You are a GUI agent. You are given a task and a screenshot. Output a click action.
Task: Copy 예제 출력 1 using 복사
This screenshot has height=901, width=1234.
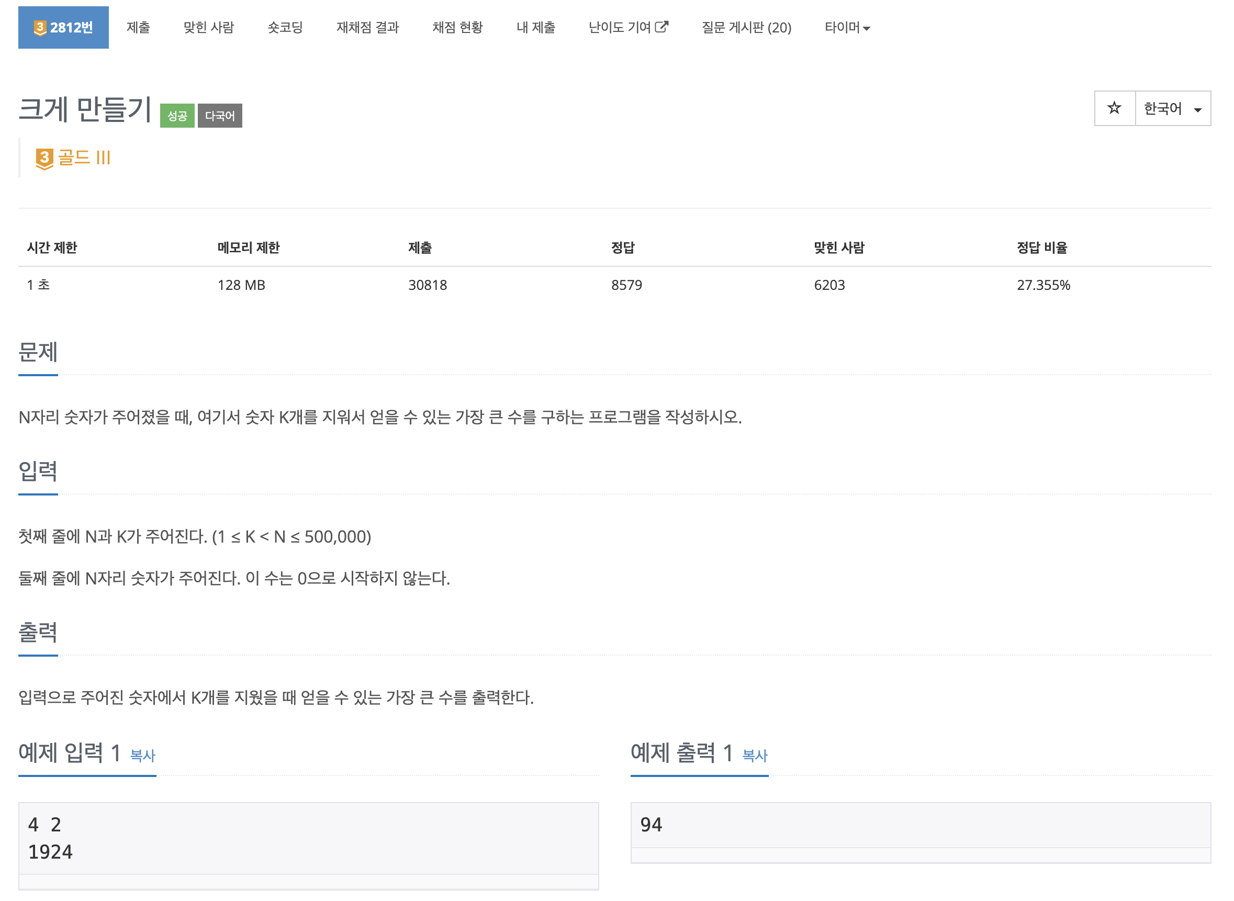pyautogui.click(x=754, y=757)
